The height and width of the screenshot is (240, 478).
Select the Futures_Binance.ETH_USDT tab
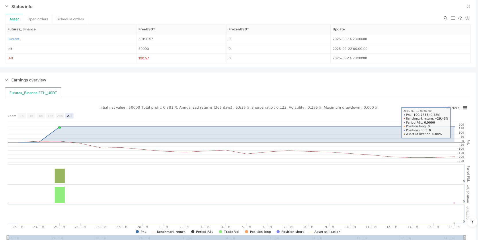point(33,93)
